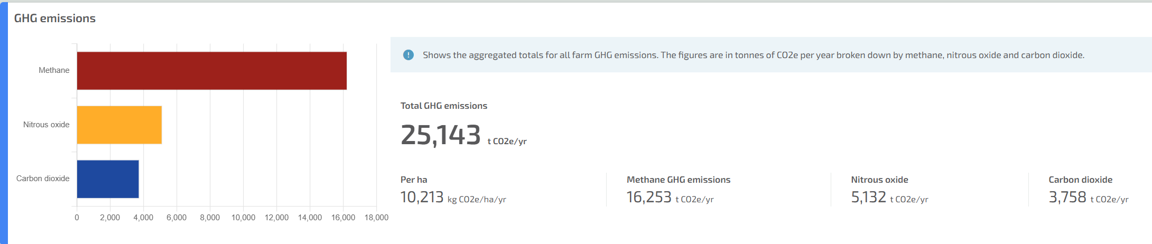Click the blue left panel edge strip
Screen dimensions: 1152x244
pos(4,123)
